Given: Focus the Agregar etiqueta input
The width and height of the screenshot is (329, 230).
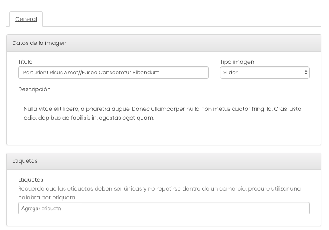Looking at the screenshot, I should 164,208.
